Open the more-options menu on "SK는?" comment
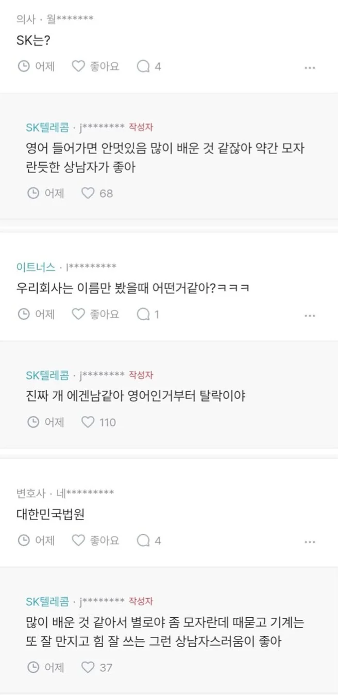 pos(310,67)
